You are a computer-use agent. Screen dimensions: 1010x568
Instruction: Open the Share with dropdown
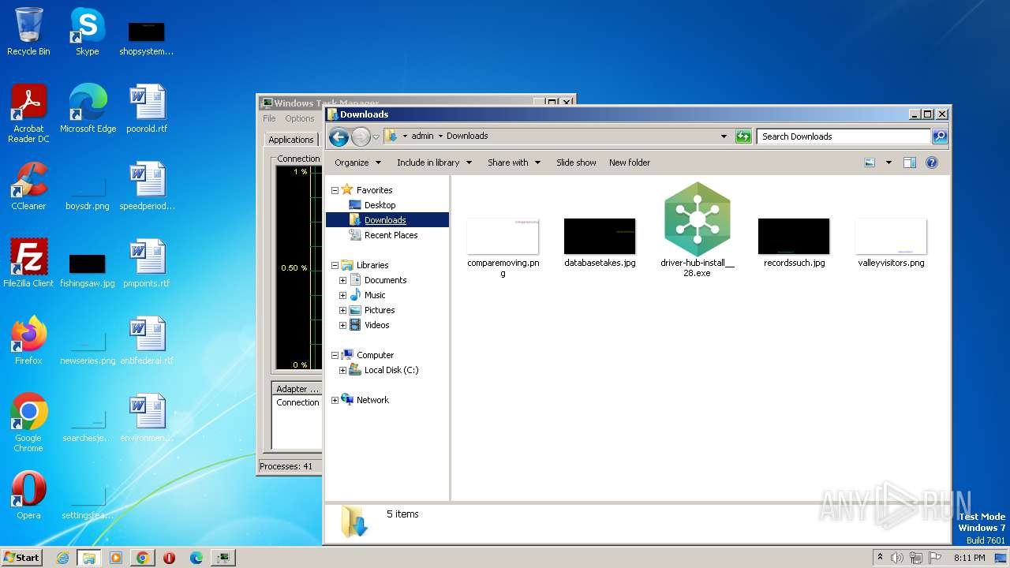pyautogui.click(x=514, y=163)
